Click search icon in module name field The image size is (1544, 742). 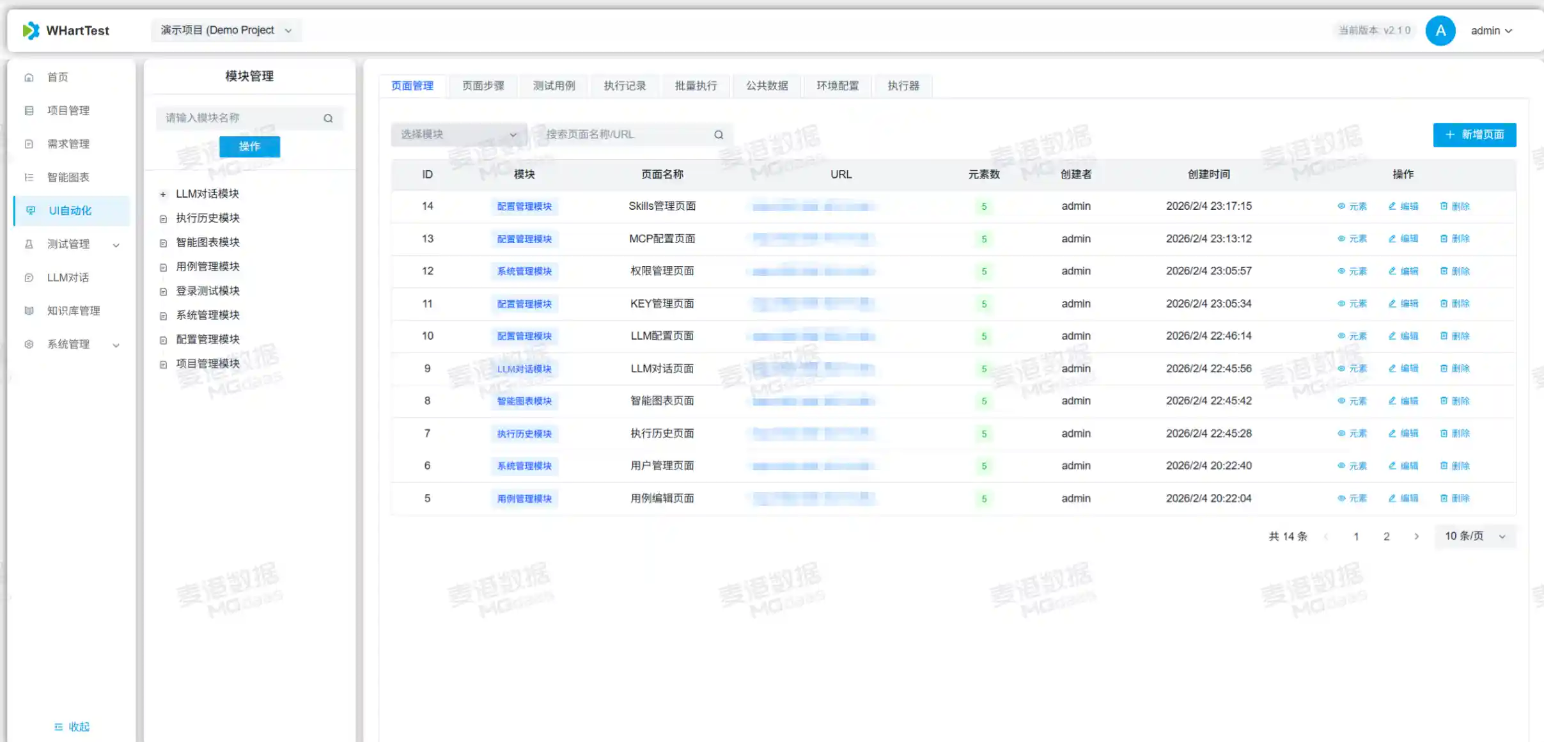328,118
